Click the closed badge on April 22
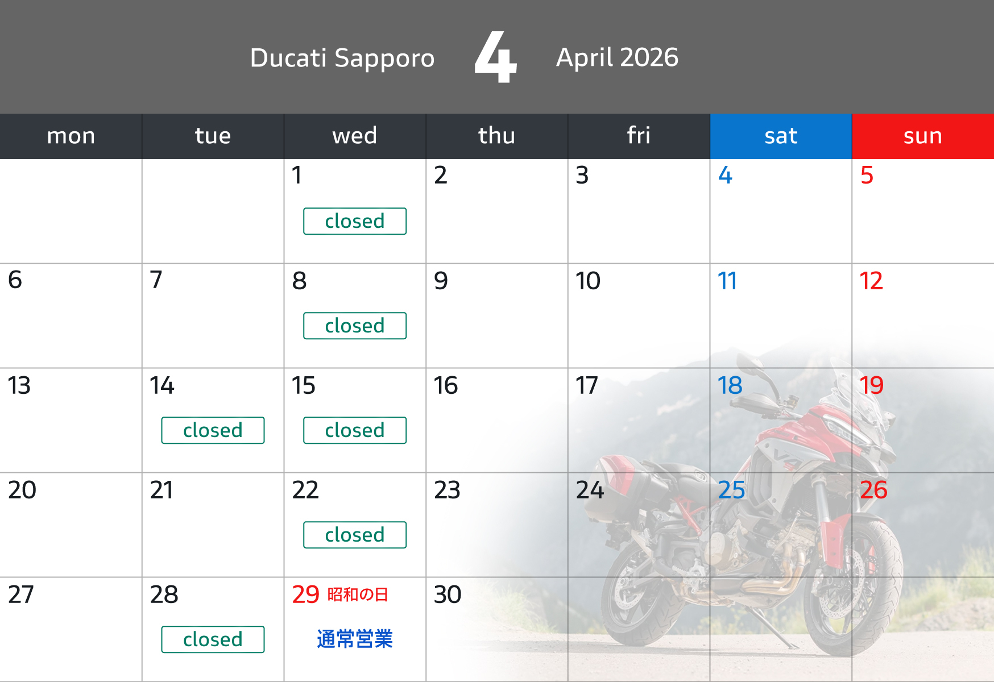The height and width of the screenshot is (682, 994). tap(355, 535)
